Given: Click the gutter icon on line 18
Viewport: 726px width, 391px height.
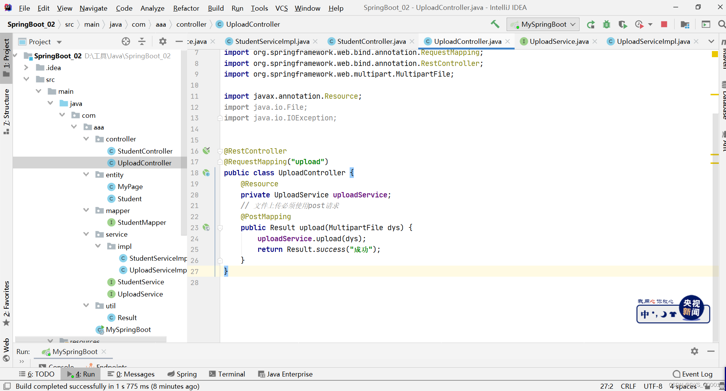Looking at the screenshot, I should 206,173.
